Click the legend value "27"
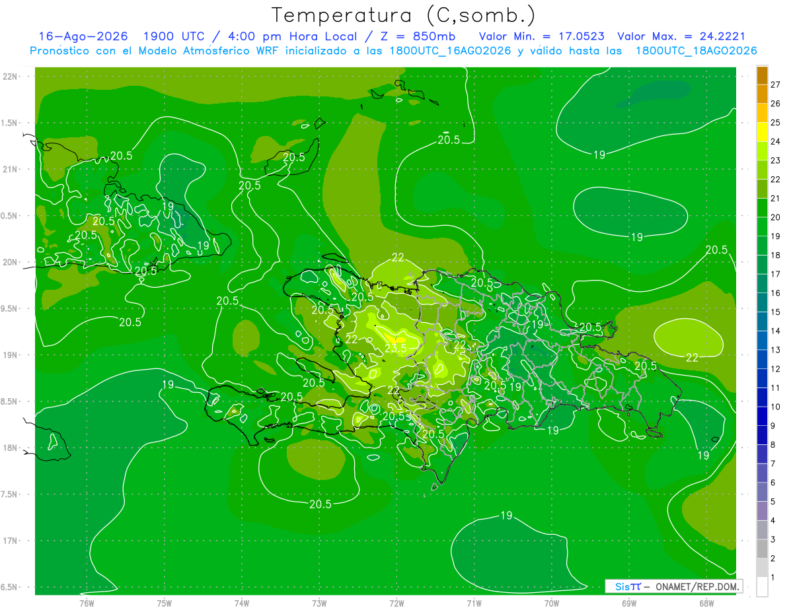 pos(775,85)
